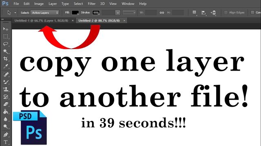Select the Type tool

click(5, 142)
